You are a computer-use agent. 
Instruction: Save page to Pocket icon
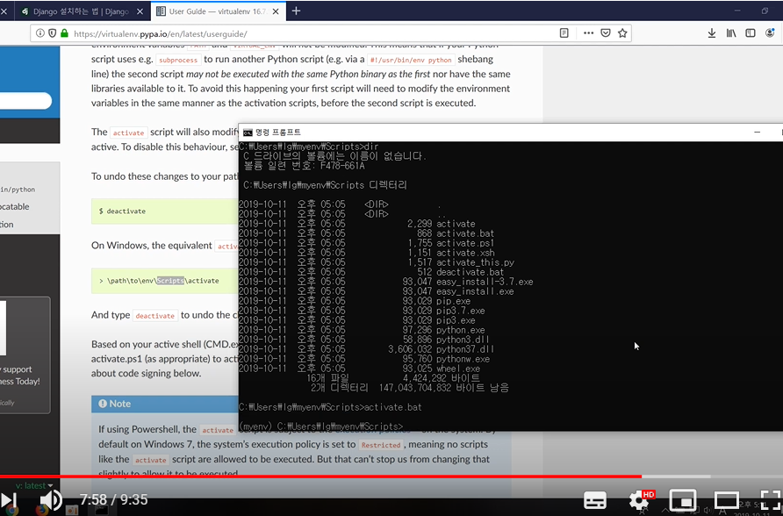[x=605, y=33]
